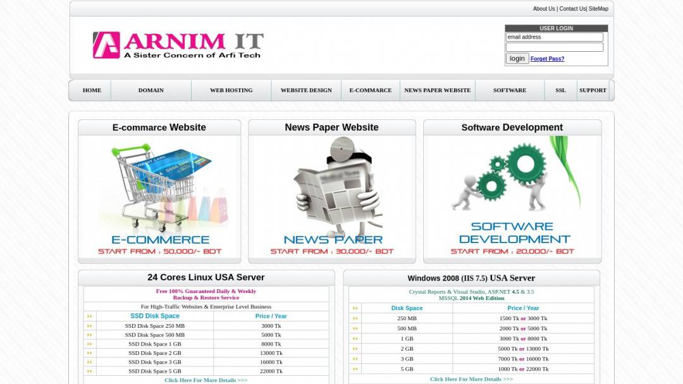The image size is (683, 384).
Task: Open the WEBSITE DESIGN section
Action: pyautogui.click(x=305, y=90)
